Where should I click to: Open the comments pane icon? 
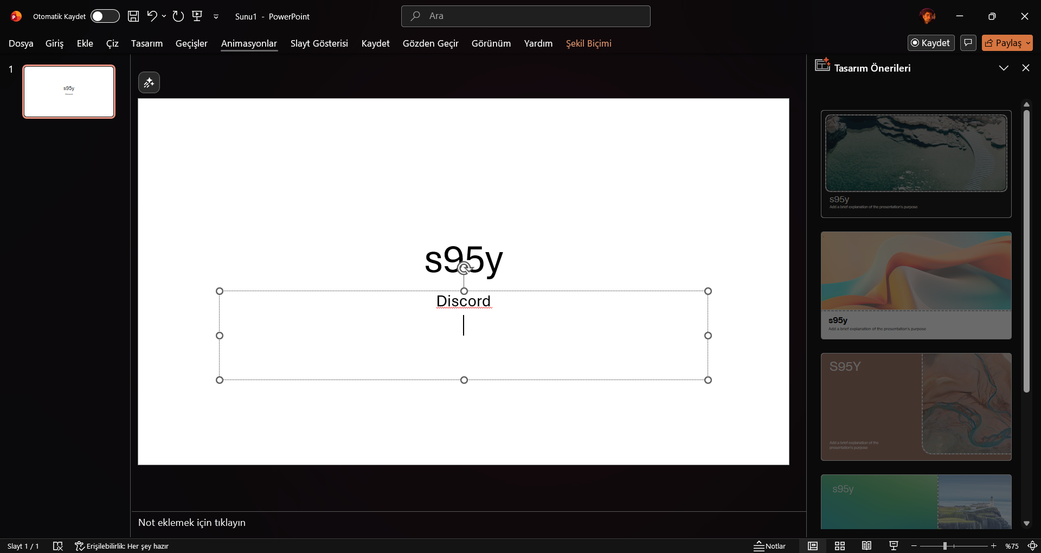tap(968, 43)
